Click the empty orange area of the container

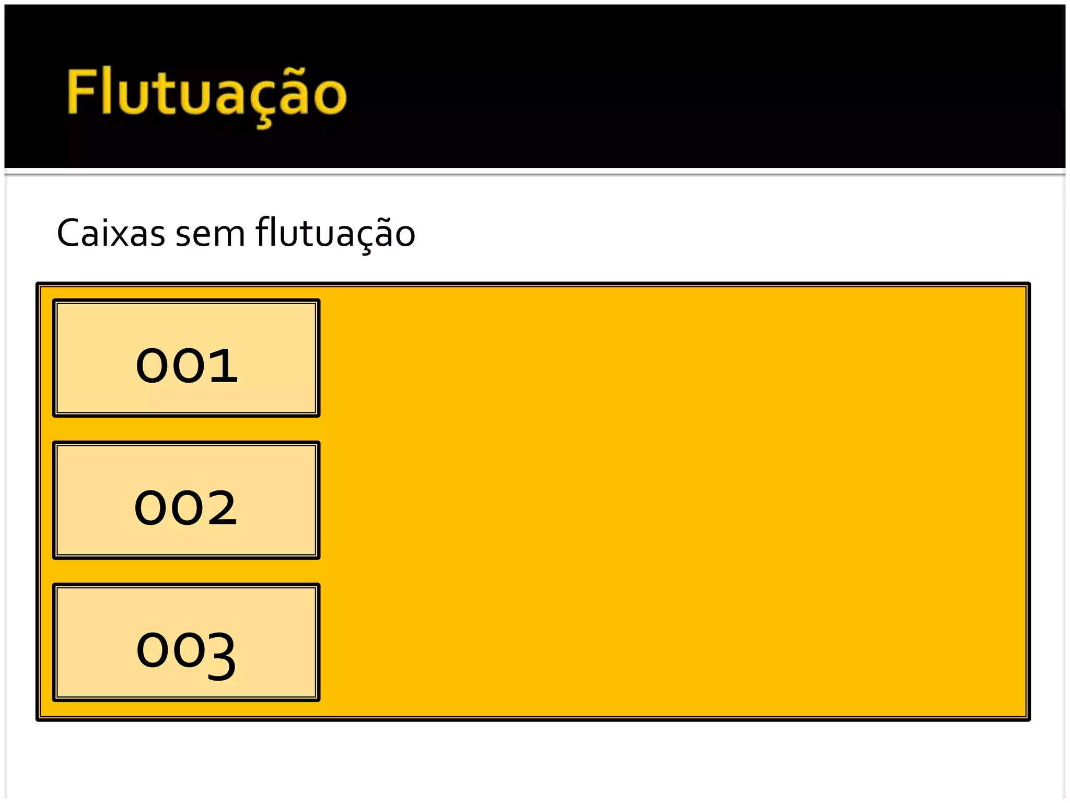click(x=674, y=502)
